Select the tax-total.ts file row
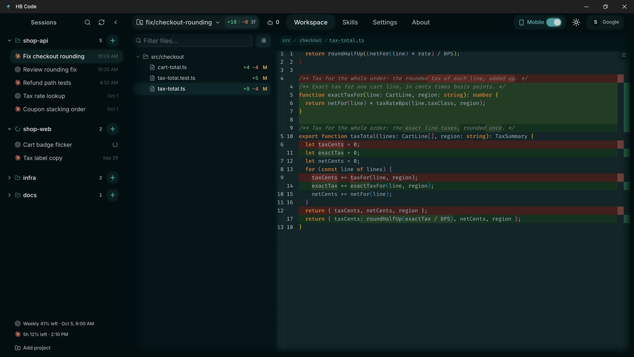Screen dimensions: 634x357 click(x=202, y=89)
